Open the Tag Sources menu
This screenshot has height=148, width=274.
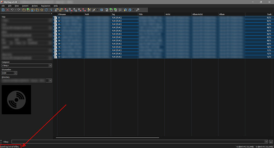46,6
